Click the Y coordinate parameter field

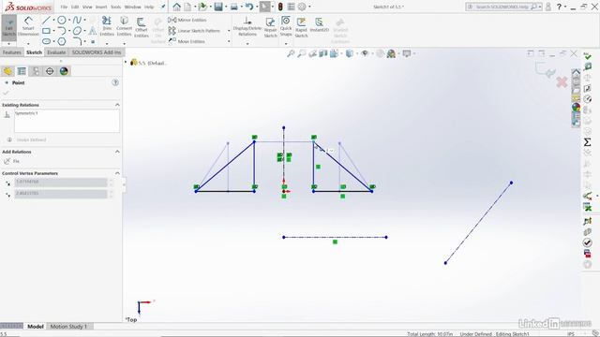click(61, 194)
